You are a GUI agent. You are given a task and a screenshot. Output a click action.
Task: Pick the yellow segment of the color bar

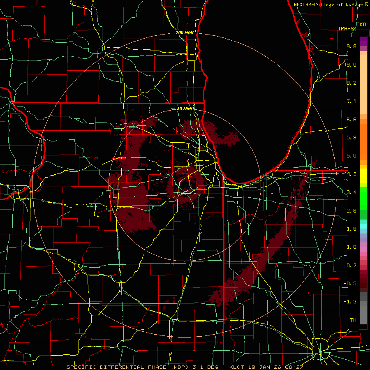[x=363, y=176]
